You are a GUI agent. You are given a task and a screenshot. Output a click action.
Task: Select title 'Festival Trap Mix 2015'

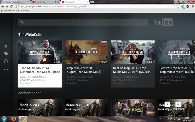pyautogui.click(x=177, y=70)
